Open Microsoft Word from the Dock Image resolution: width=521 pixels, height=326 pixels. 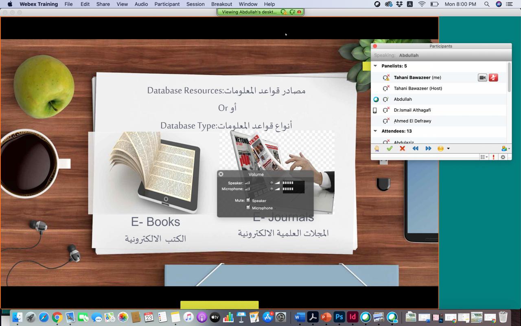coord(300,317)
